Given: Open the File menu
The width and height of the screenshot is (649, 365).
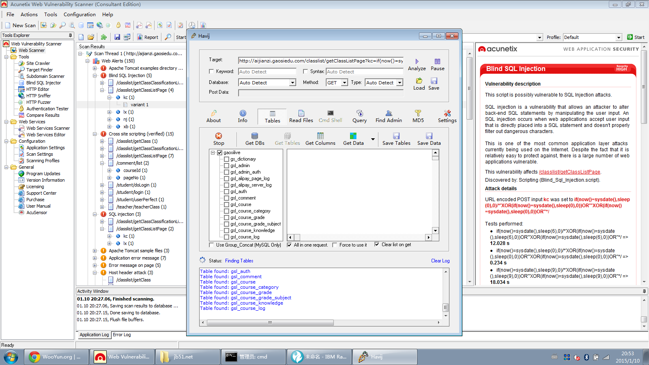Looking at the screenshot, I should [11, 14].
